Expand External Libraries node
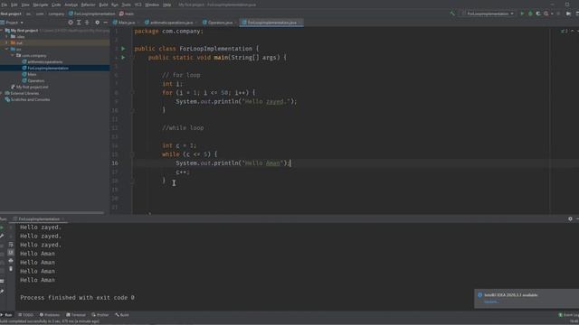The image size is (579, 325). [2, 93]
